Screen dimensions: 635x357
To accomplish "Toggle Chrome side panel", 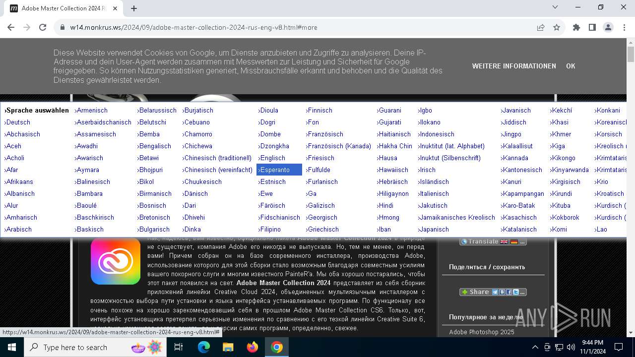I will (592, 28).
